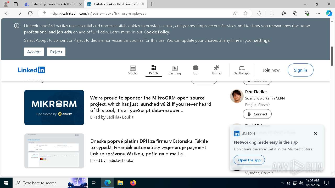The width and height of the screenshot is (335, 188).
Task: Click the address bar URL
Action: (x=98, y=13)
